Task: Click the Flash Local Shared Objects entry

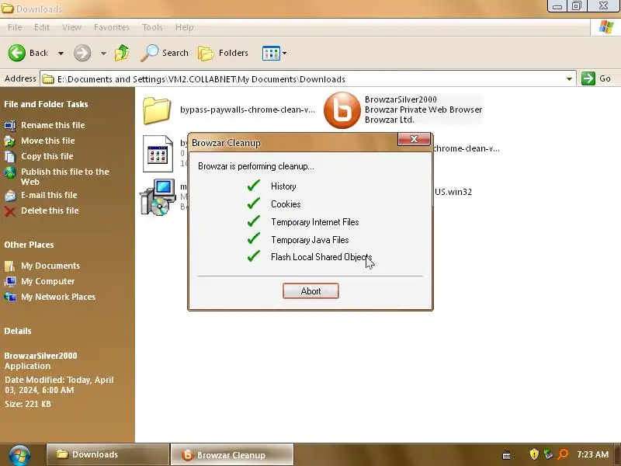Action: coord(321,257)
